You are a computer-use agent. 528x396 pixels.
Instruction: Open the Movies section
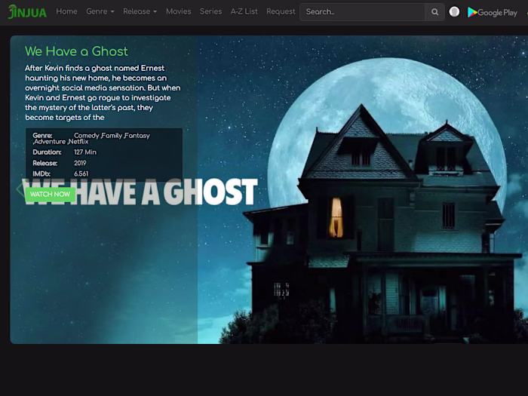(179, 11)
